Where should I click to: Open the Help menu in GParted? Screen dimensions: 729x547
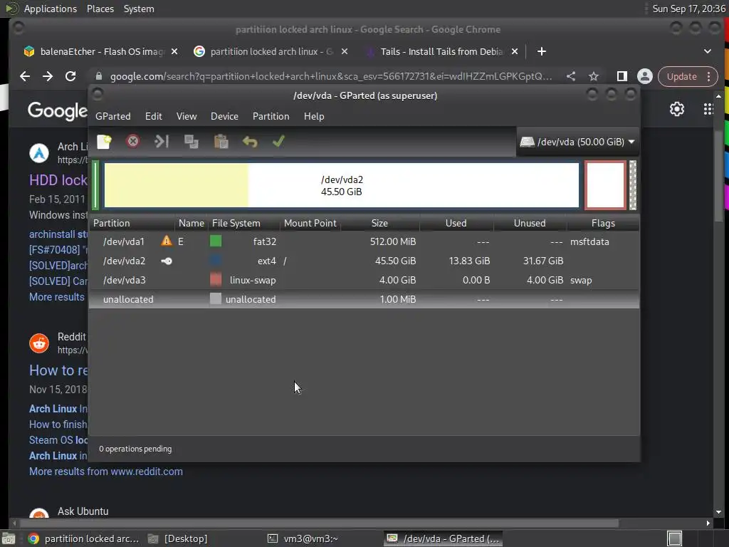pos(314,116)
